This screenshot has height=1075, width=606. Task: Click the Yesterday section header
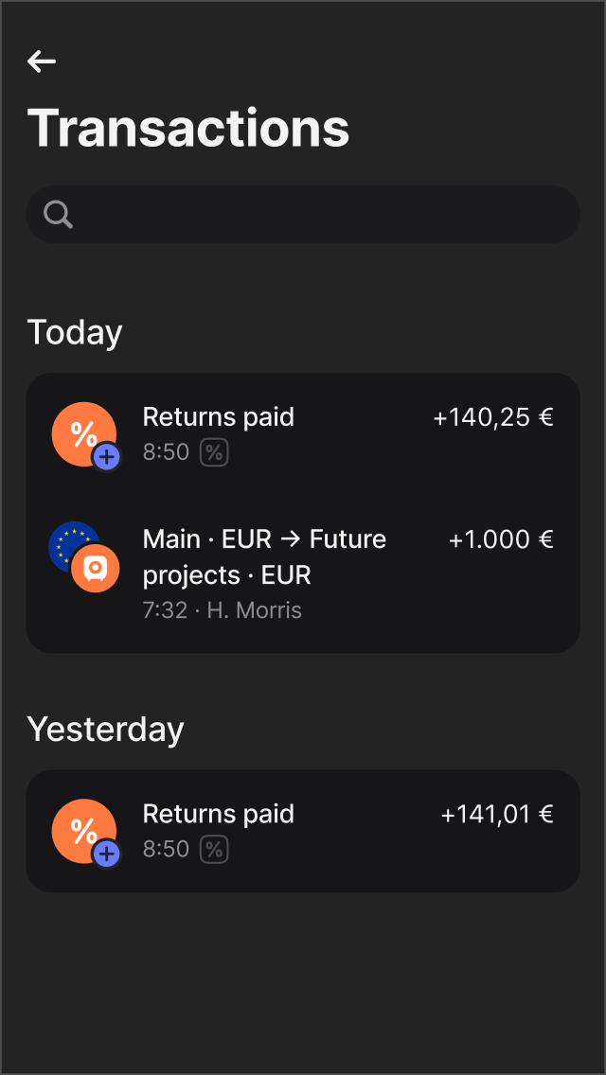click(105, 729)
